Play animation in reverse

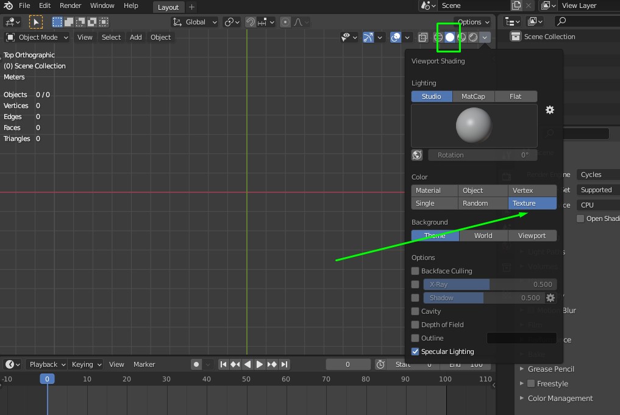pos(248,364)
